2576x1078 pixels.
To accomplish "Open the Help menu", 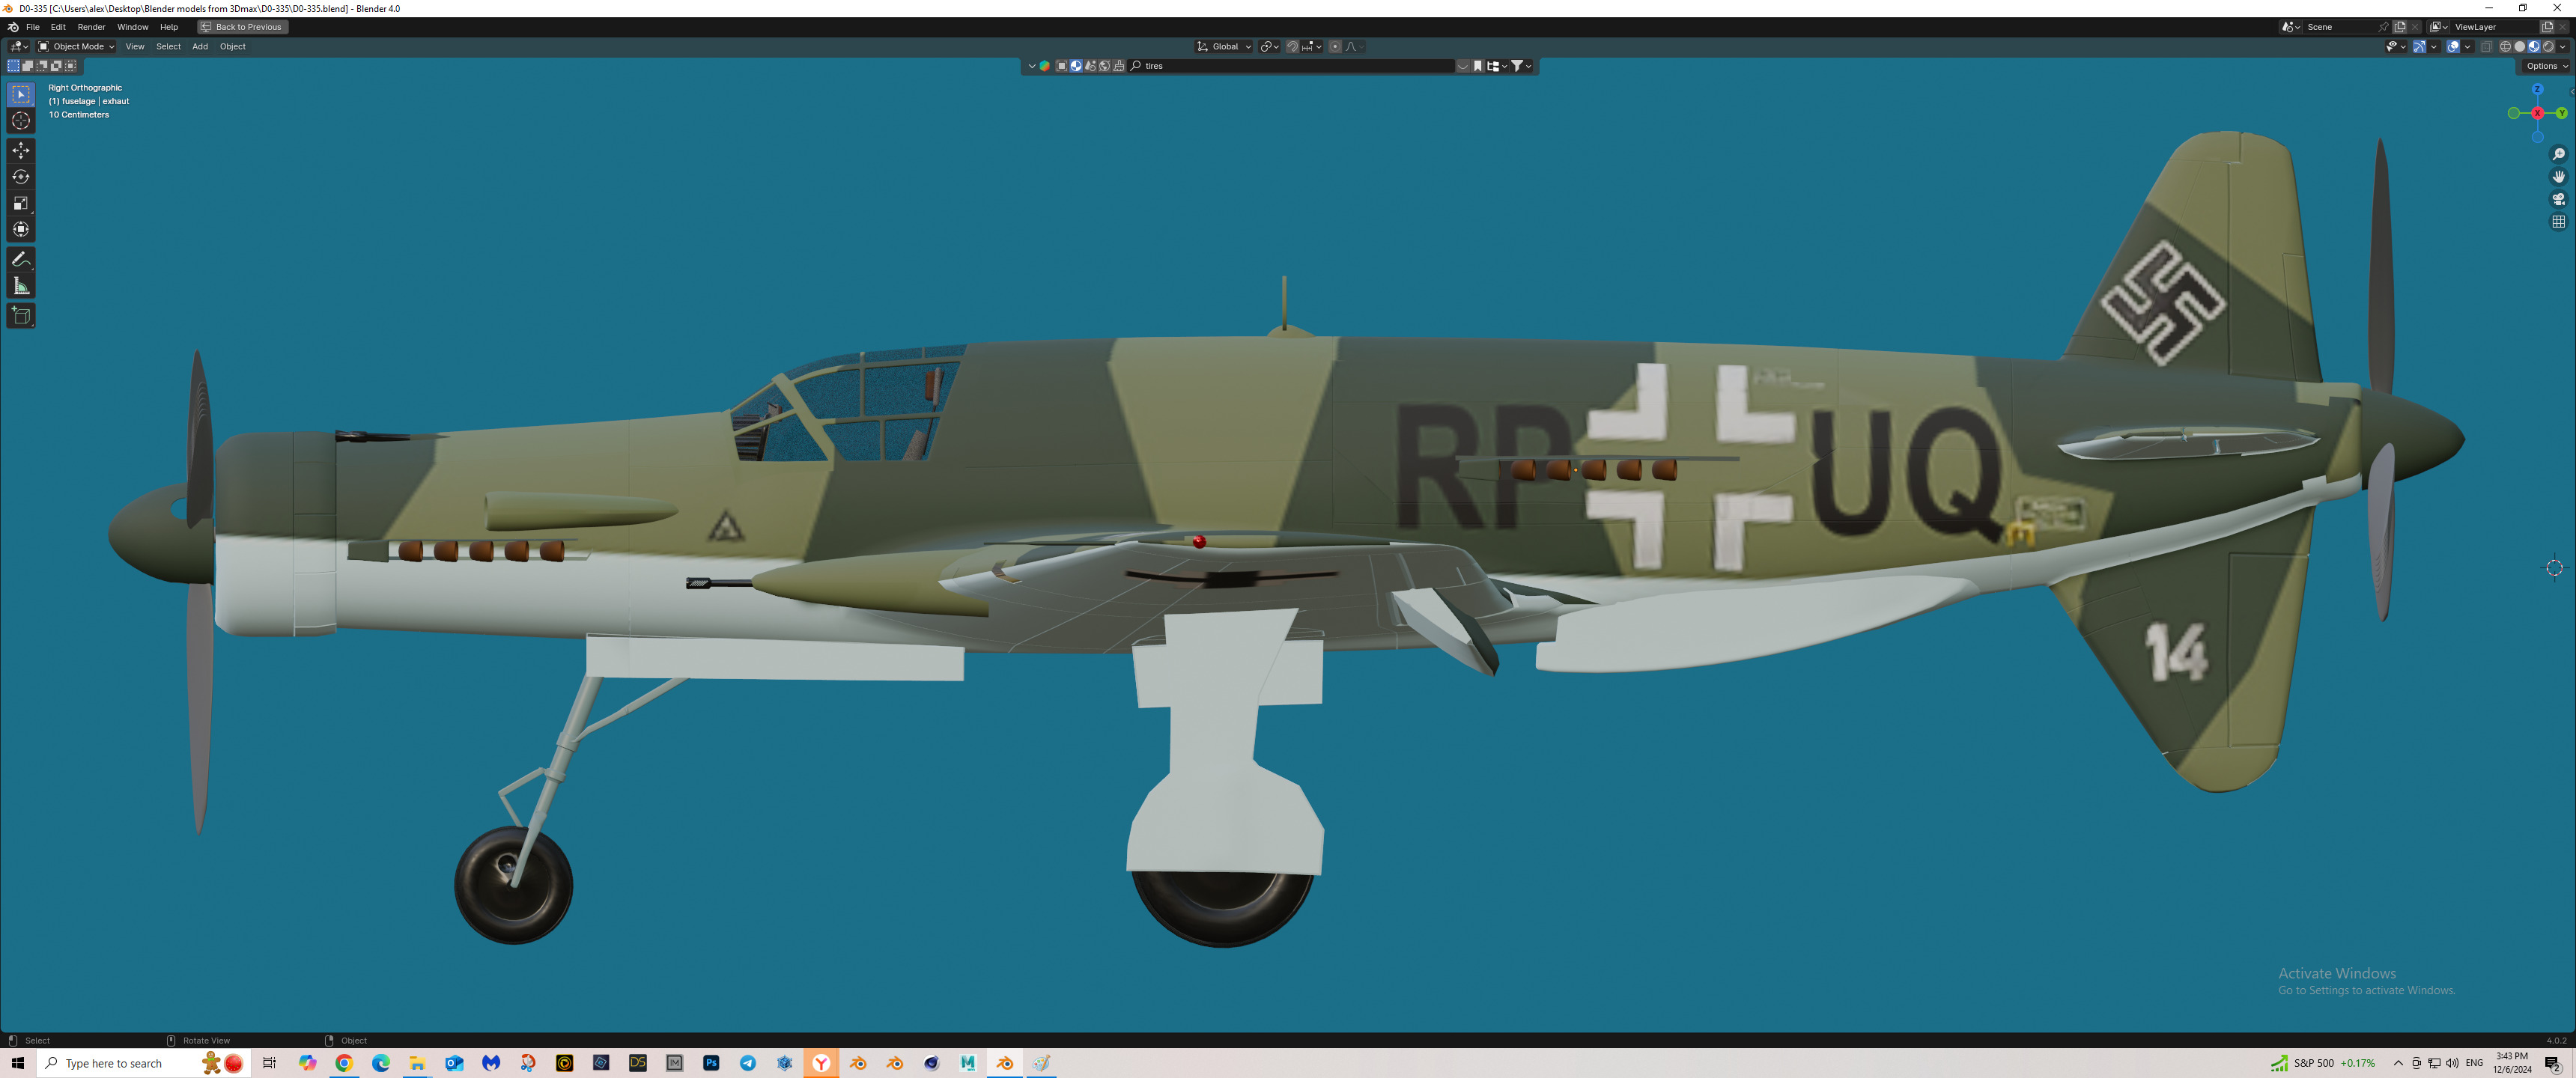I will pyautogui.click(x=169, y=27).
